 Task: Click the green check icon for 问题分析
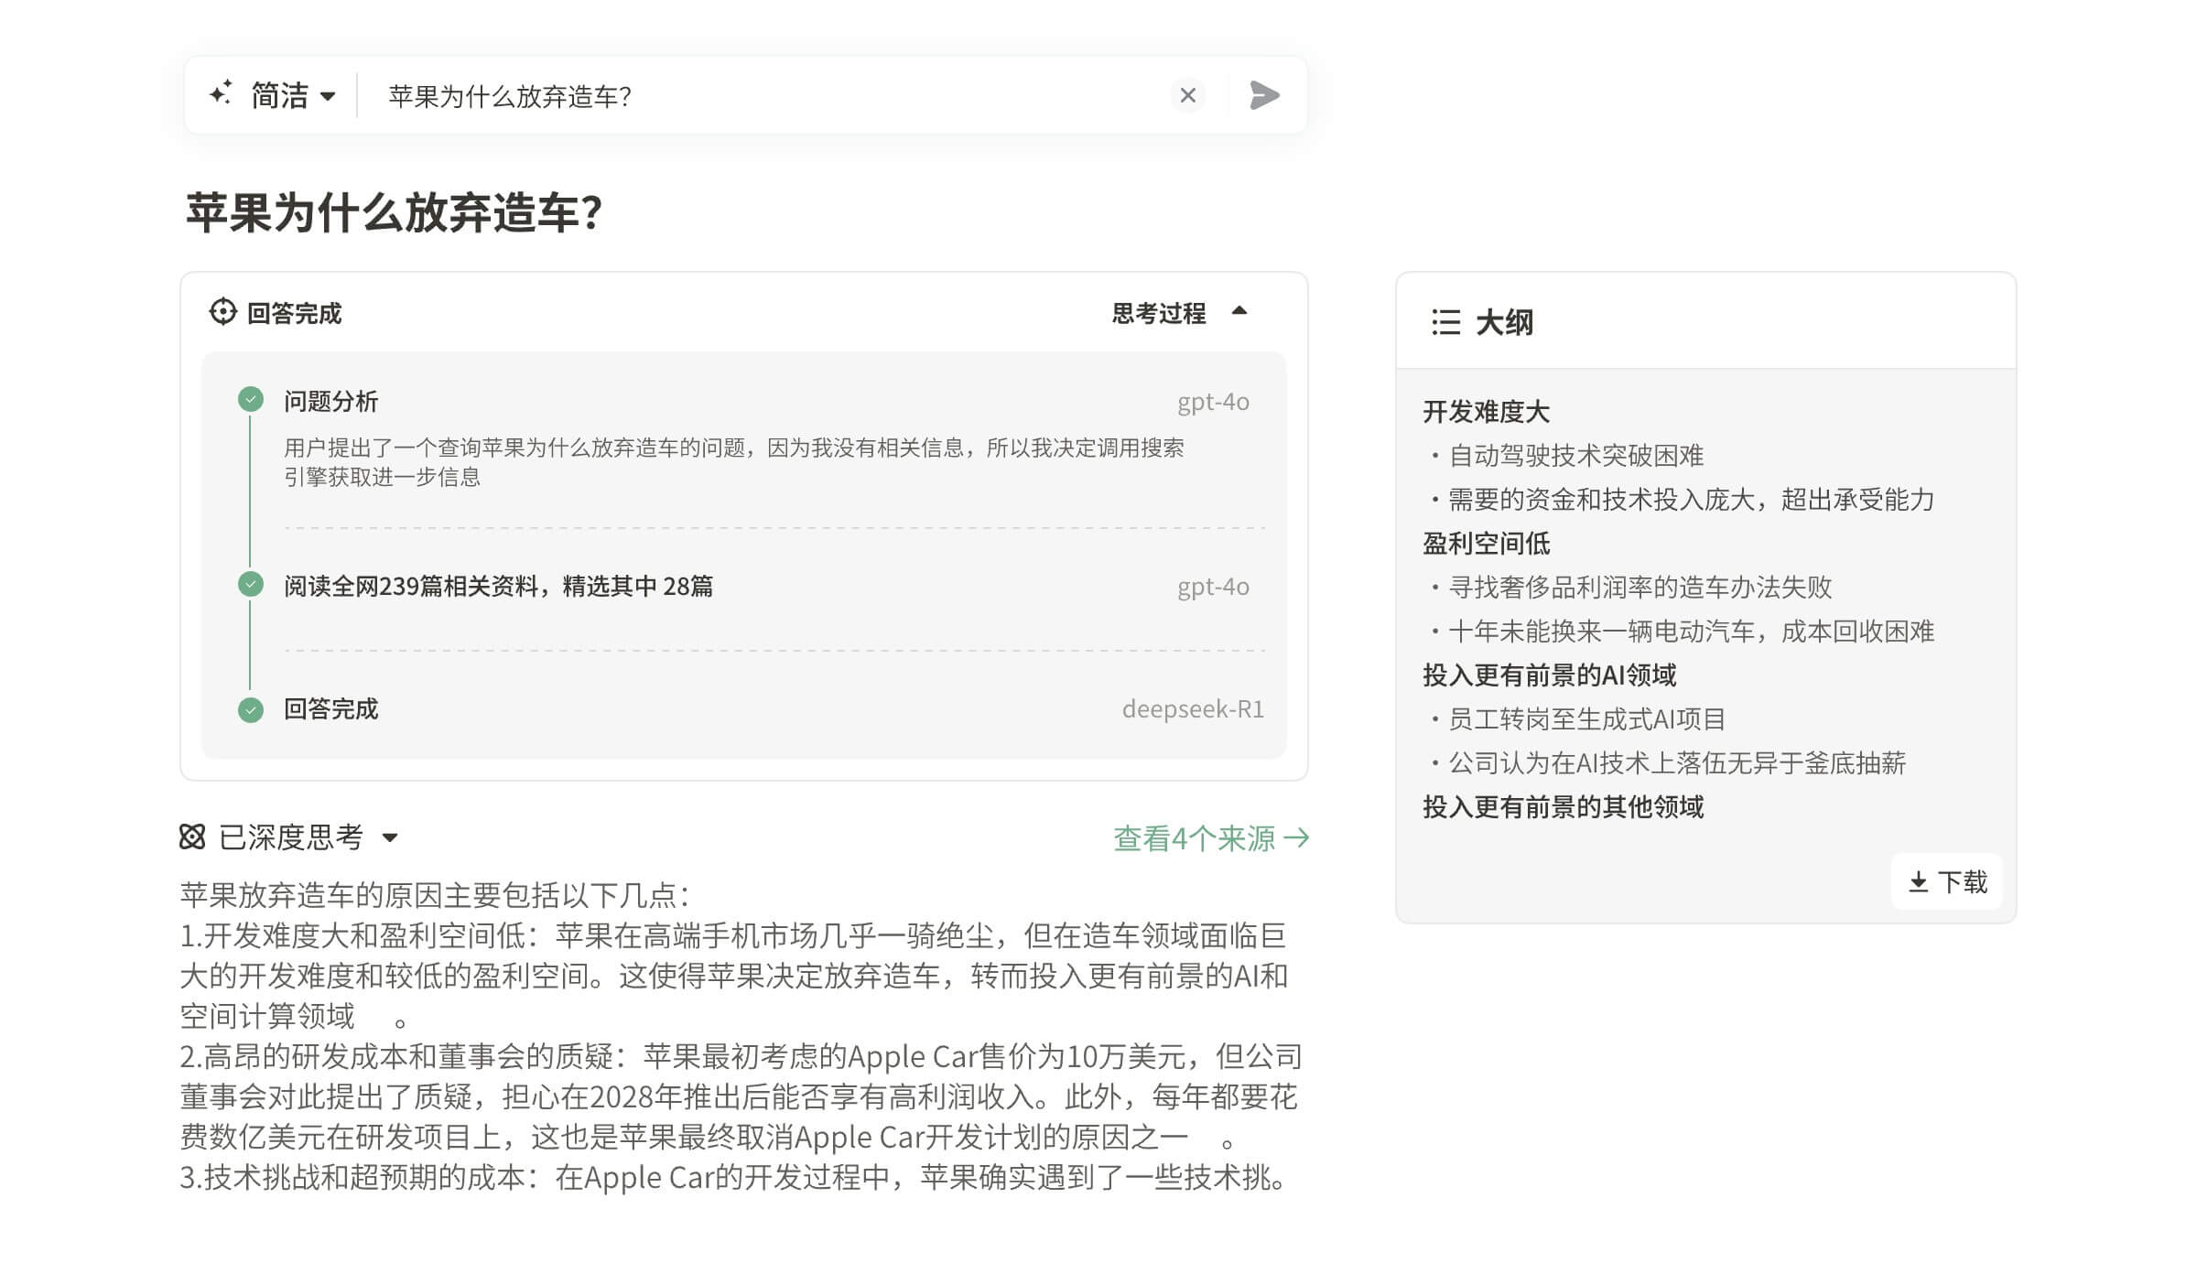pyautogui.click(x=251, y=400)
